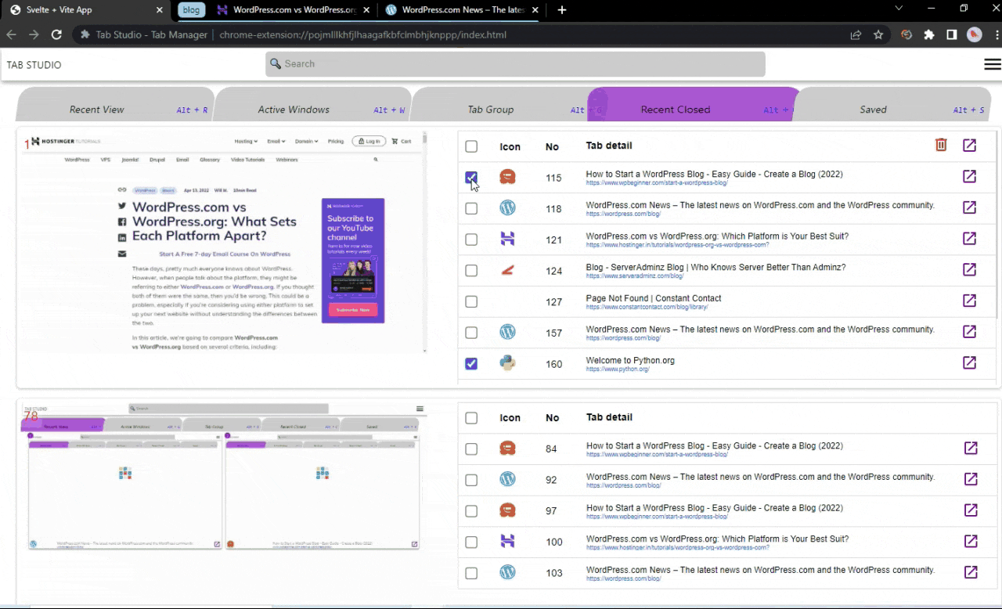This screenshot has height=609, width=1002.
Task: Check the checkbox for tab 157
Action: 470,333
